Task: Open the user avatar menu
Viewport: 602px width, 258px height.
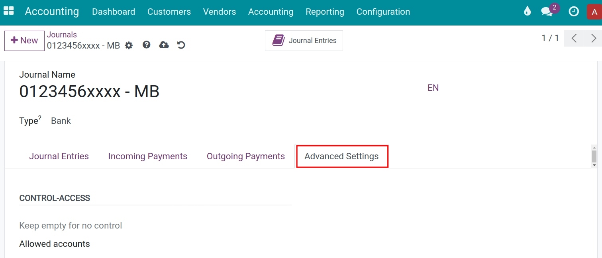Action: click(594, 12)
